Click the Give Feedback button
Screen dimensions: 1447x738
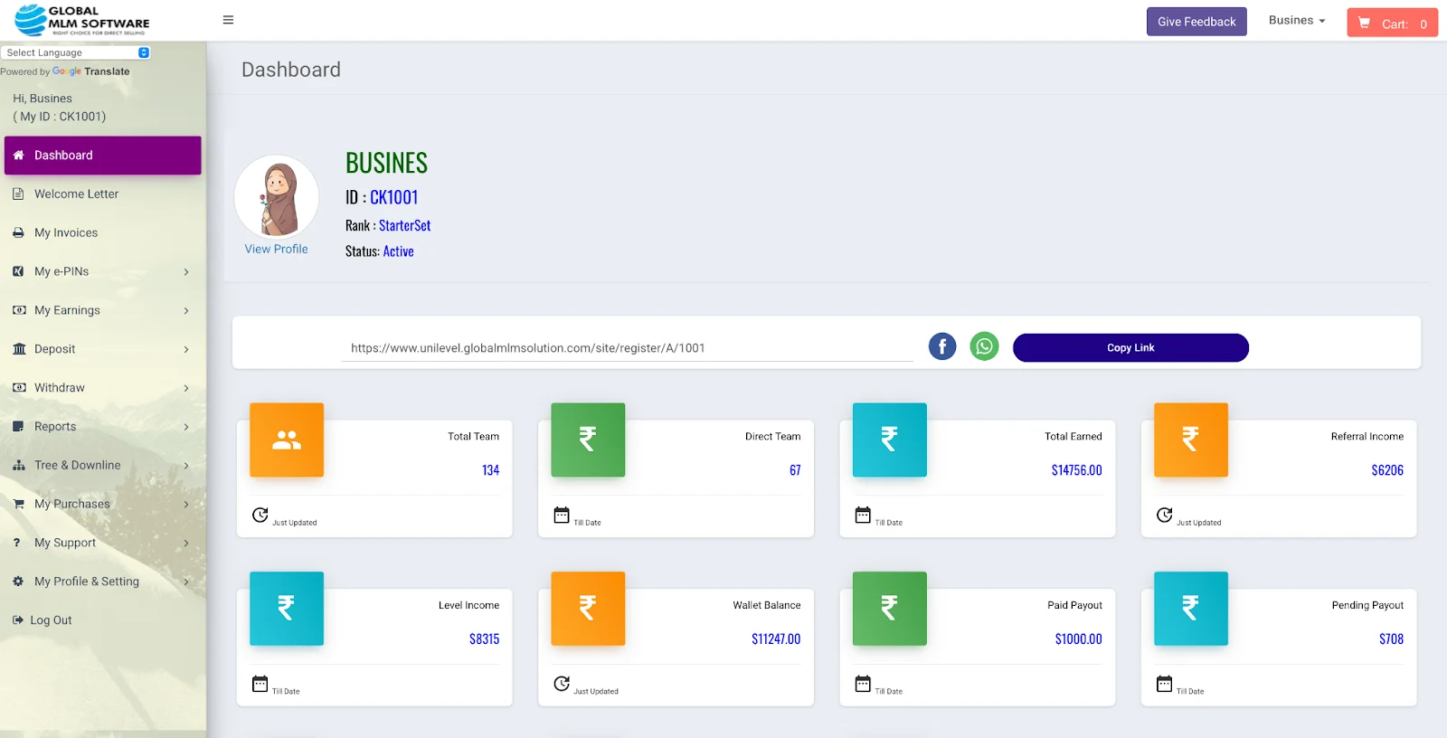pyautogui.click(x=1196, y=22)
